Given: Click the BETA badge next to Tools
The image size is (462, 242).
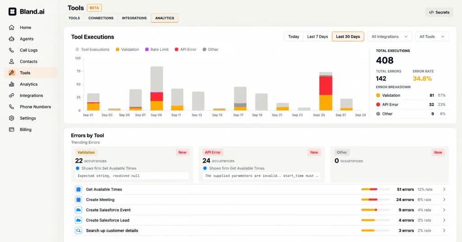Looking at the screenshot, I should (94, 8).
